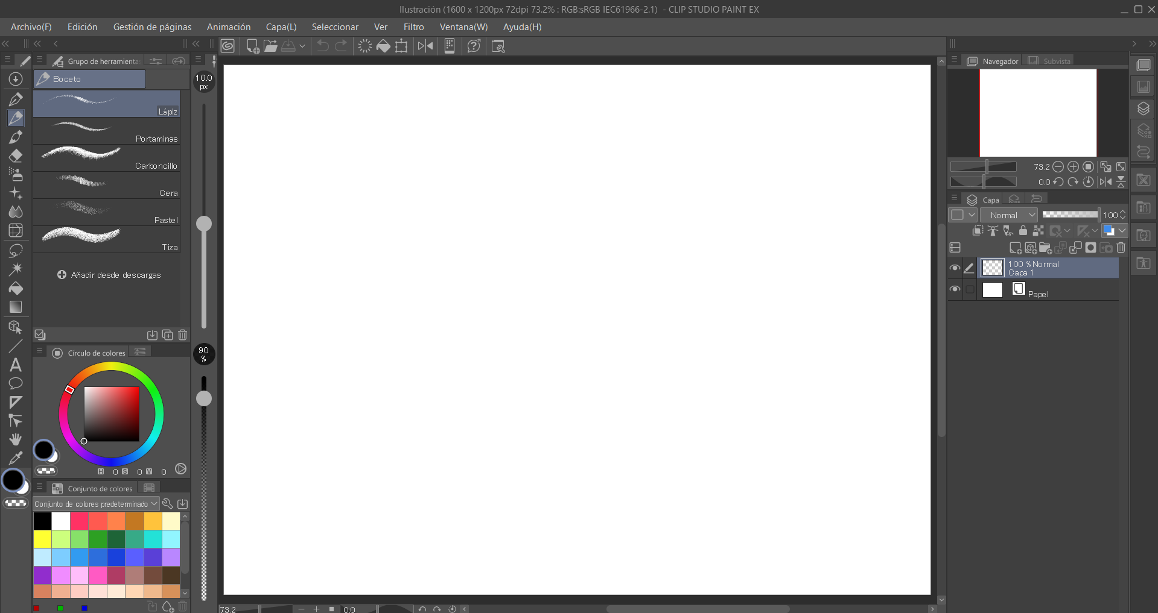Hide the Capa 1 layer
The image size is (1158, 613).
pos(955,268)
